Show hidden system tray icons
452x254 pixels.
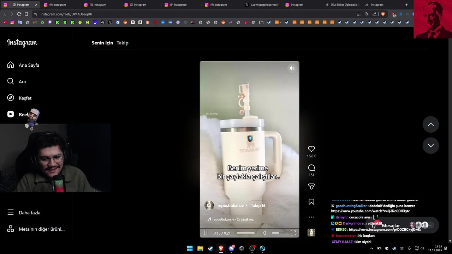click(371, 248)
